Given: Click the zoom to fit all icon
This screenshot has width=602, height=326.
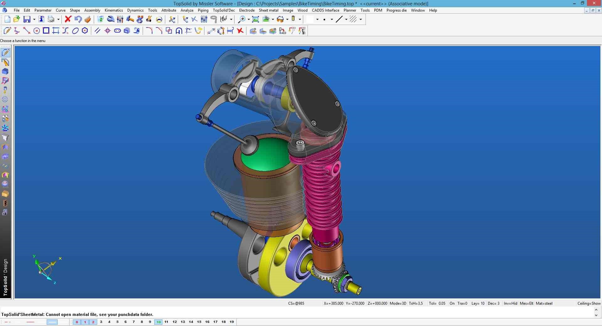Looking at the screenshot, I should click(256, 19).
